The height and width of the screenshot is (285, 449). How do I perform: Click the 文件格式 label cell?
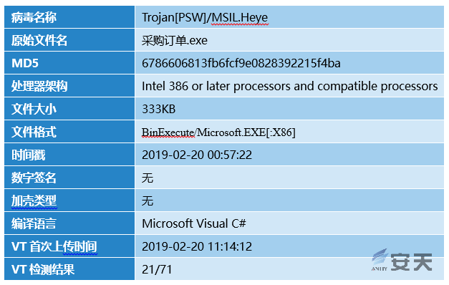point(69,132)
